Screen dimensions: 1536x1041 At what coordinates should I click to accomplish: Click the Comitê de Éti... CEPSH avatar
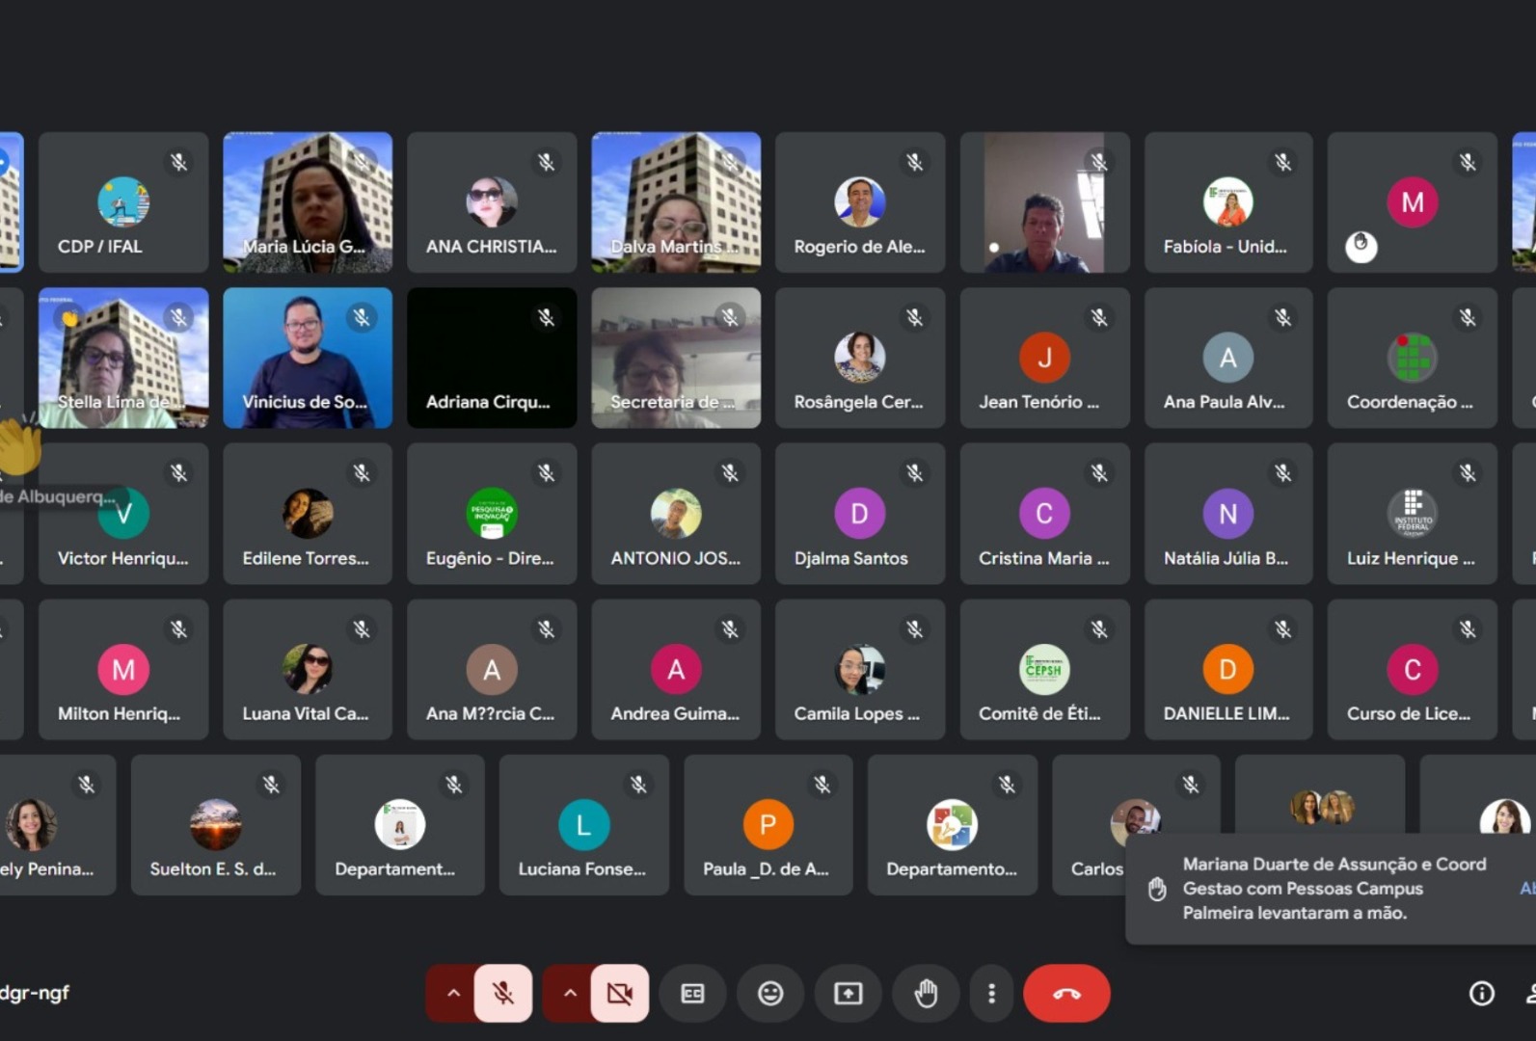tap(1043, 669)
